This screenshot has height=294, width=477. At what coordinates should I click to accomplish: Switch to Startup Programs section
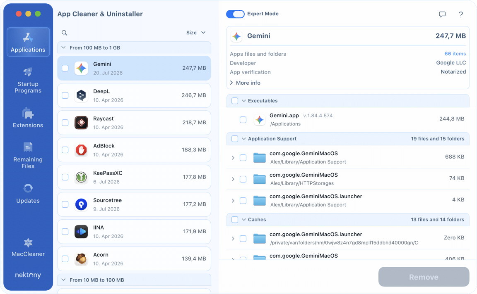pyautogui.click(x=28, y=81)
